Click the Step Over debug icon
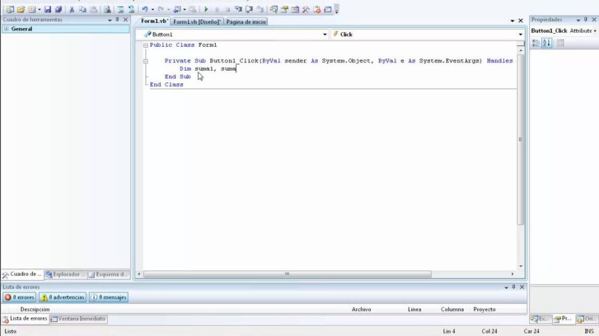 tap(249, 9)
